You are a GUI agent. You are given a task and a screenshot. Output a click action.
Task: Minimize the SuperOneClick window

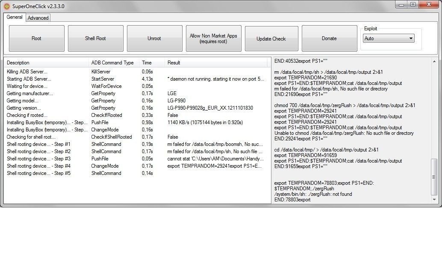click(402, 4)
